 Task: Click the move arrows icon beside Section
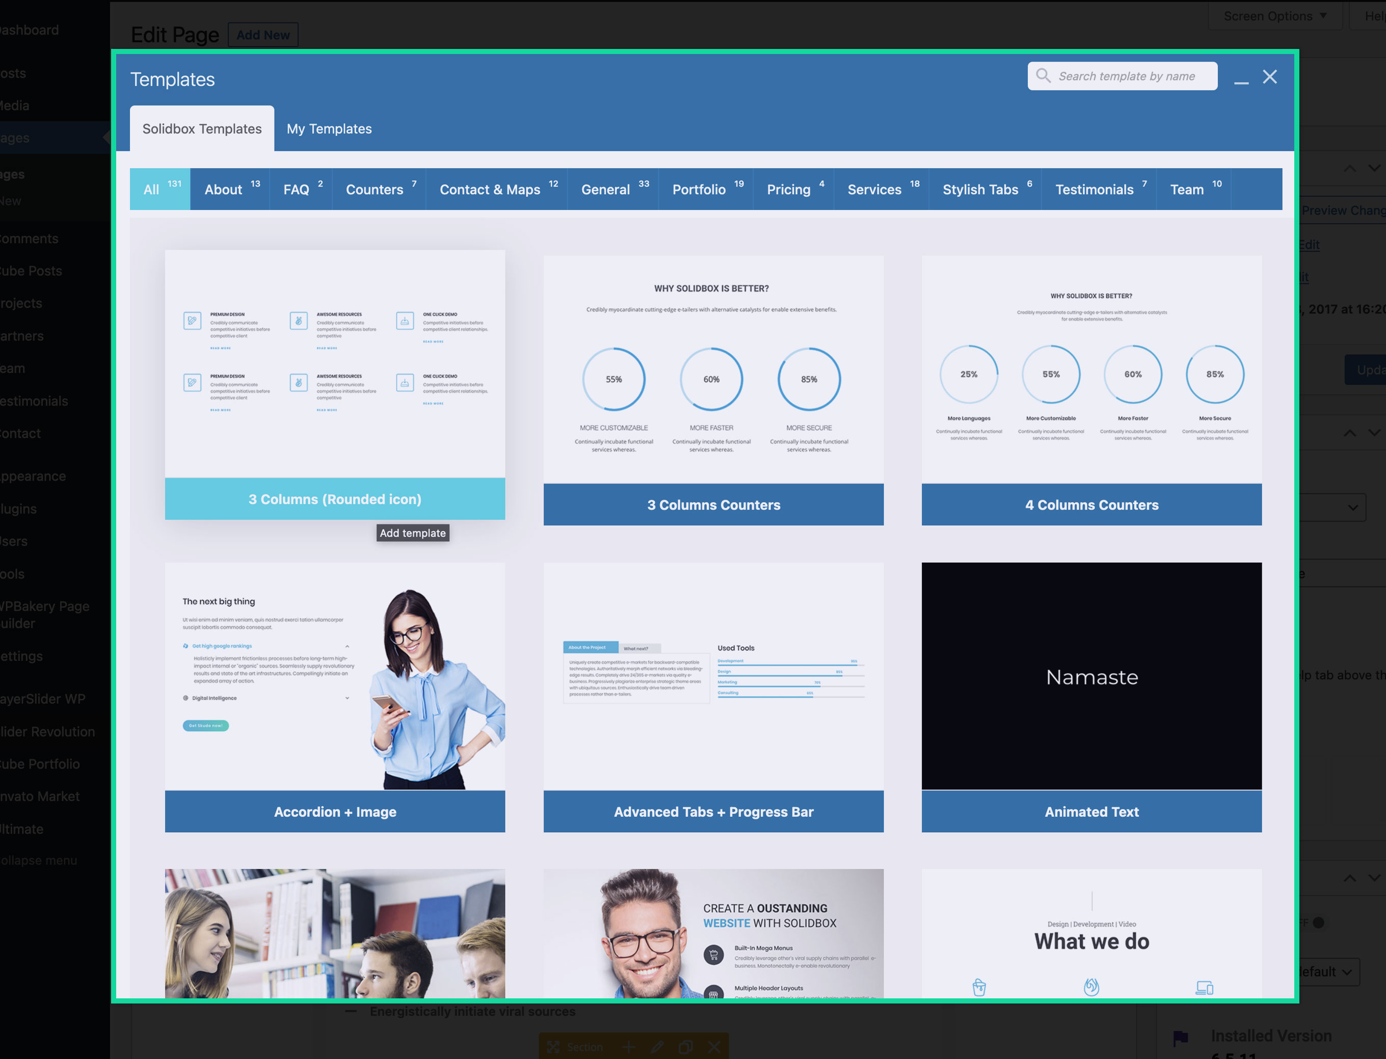coord(553,1047)
